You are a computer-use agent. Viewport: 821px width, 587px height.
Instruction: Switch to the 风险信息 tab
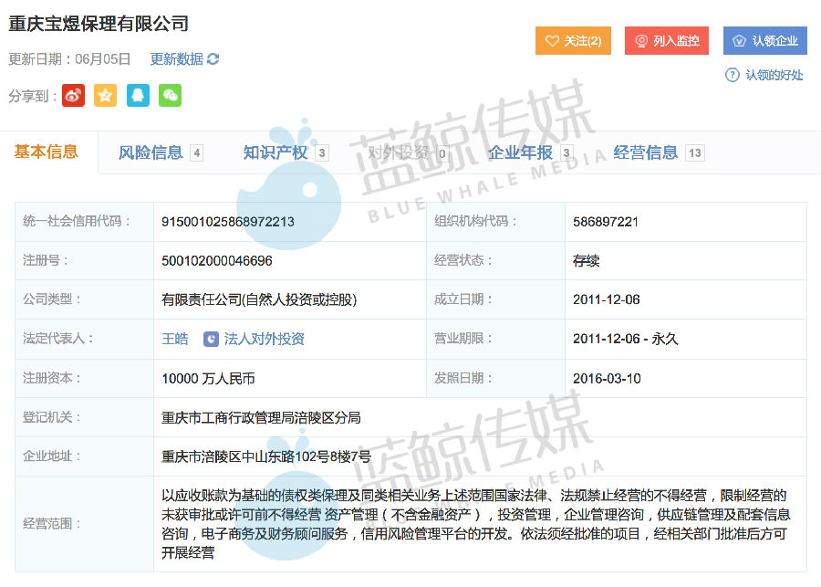pyautogui.click(x=151, y=153)
